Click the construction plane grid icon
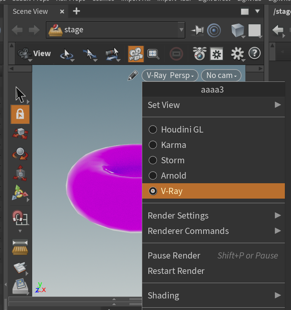The width and height of the screenshot is (291, 310). tap(20, 247)
